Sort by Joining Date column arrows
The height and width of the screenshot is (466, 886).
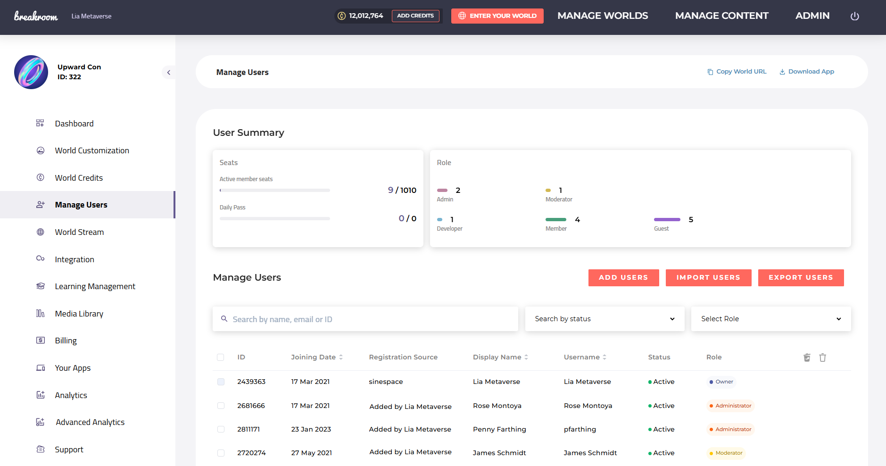pos(341,357)
